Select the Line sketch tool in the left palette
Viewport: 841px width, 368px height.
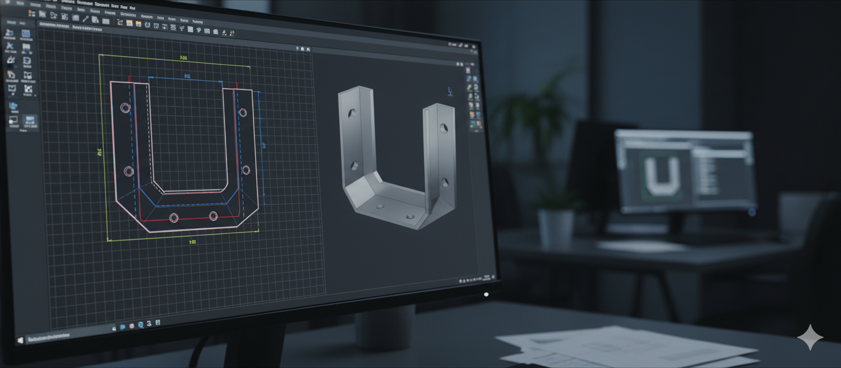[11, 34]
